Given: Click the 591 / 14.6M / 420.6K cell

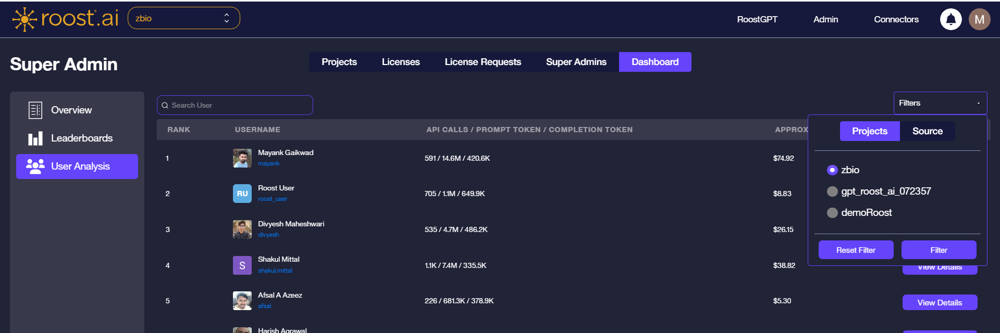Looking at the screenshot, I should coord(457,158).
